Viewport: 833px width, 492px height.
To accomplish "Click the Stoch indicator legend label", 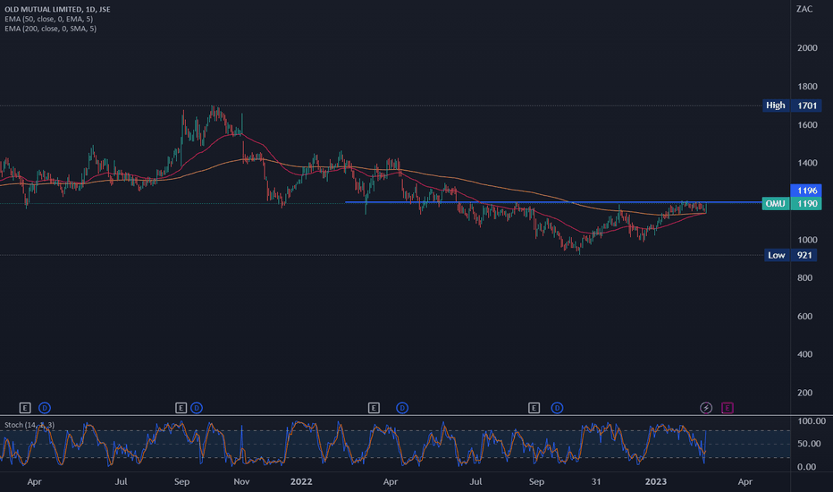I will pyautogui.click(x=29, y=425).
